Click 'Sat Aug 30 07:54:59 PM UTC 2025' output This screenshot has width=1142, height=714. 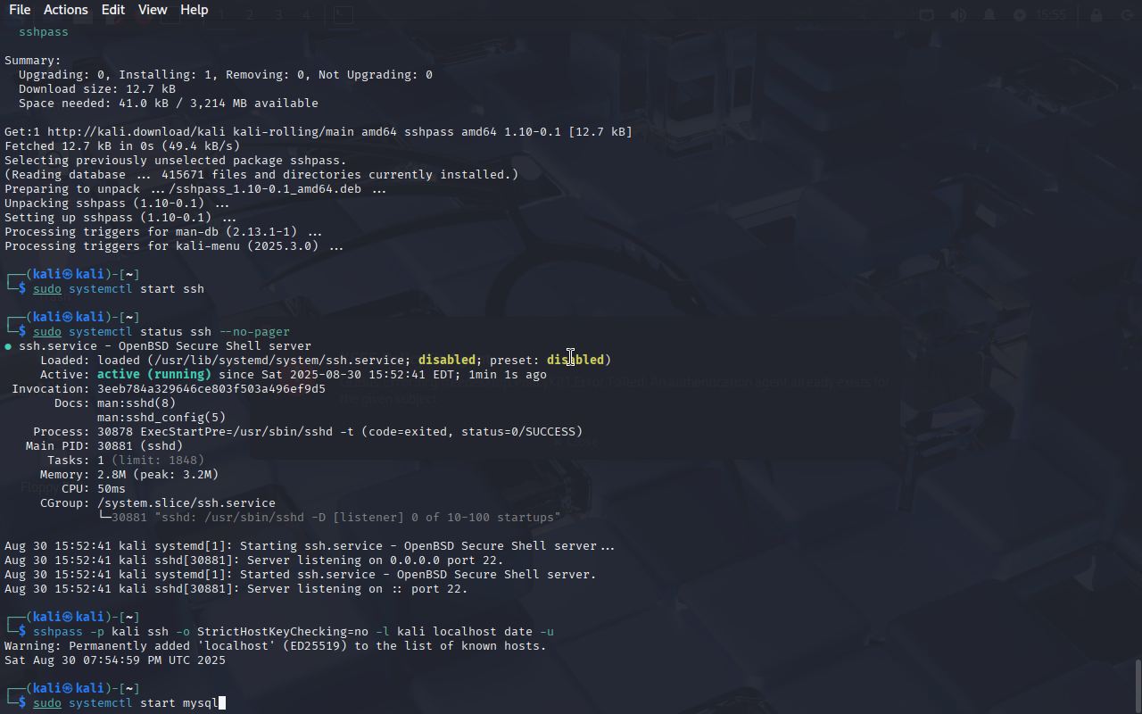click(x=115, y=660)
